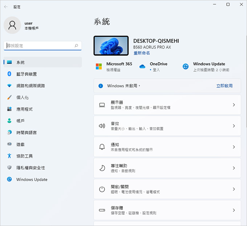
Task: Expand the 顯示器 row chevron
Action: (234, 105)
